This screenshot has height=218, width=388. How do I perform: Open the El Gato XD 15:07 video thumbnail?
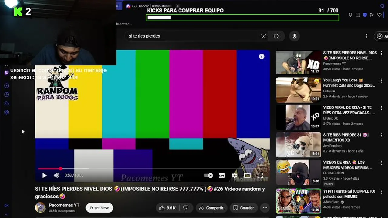click(x=298, y=117)
